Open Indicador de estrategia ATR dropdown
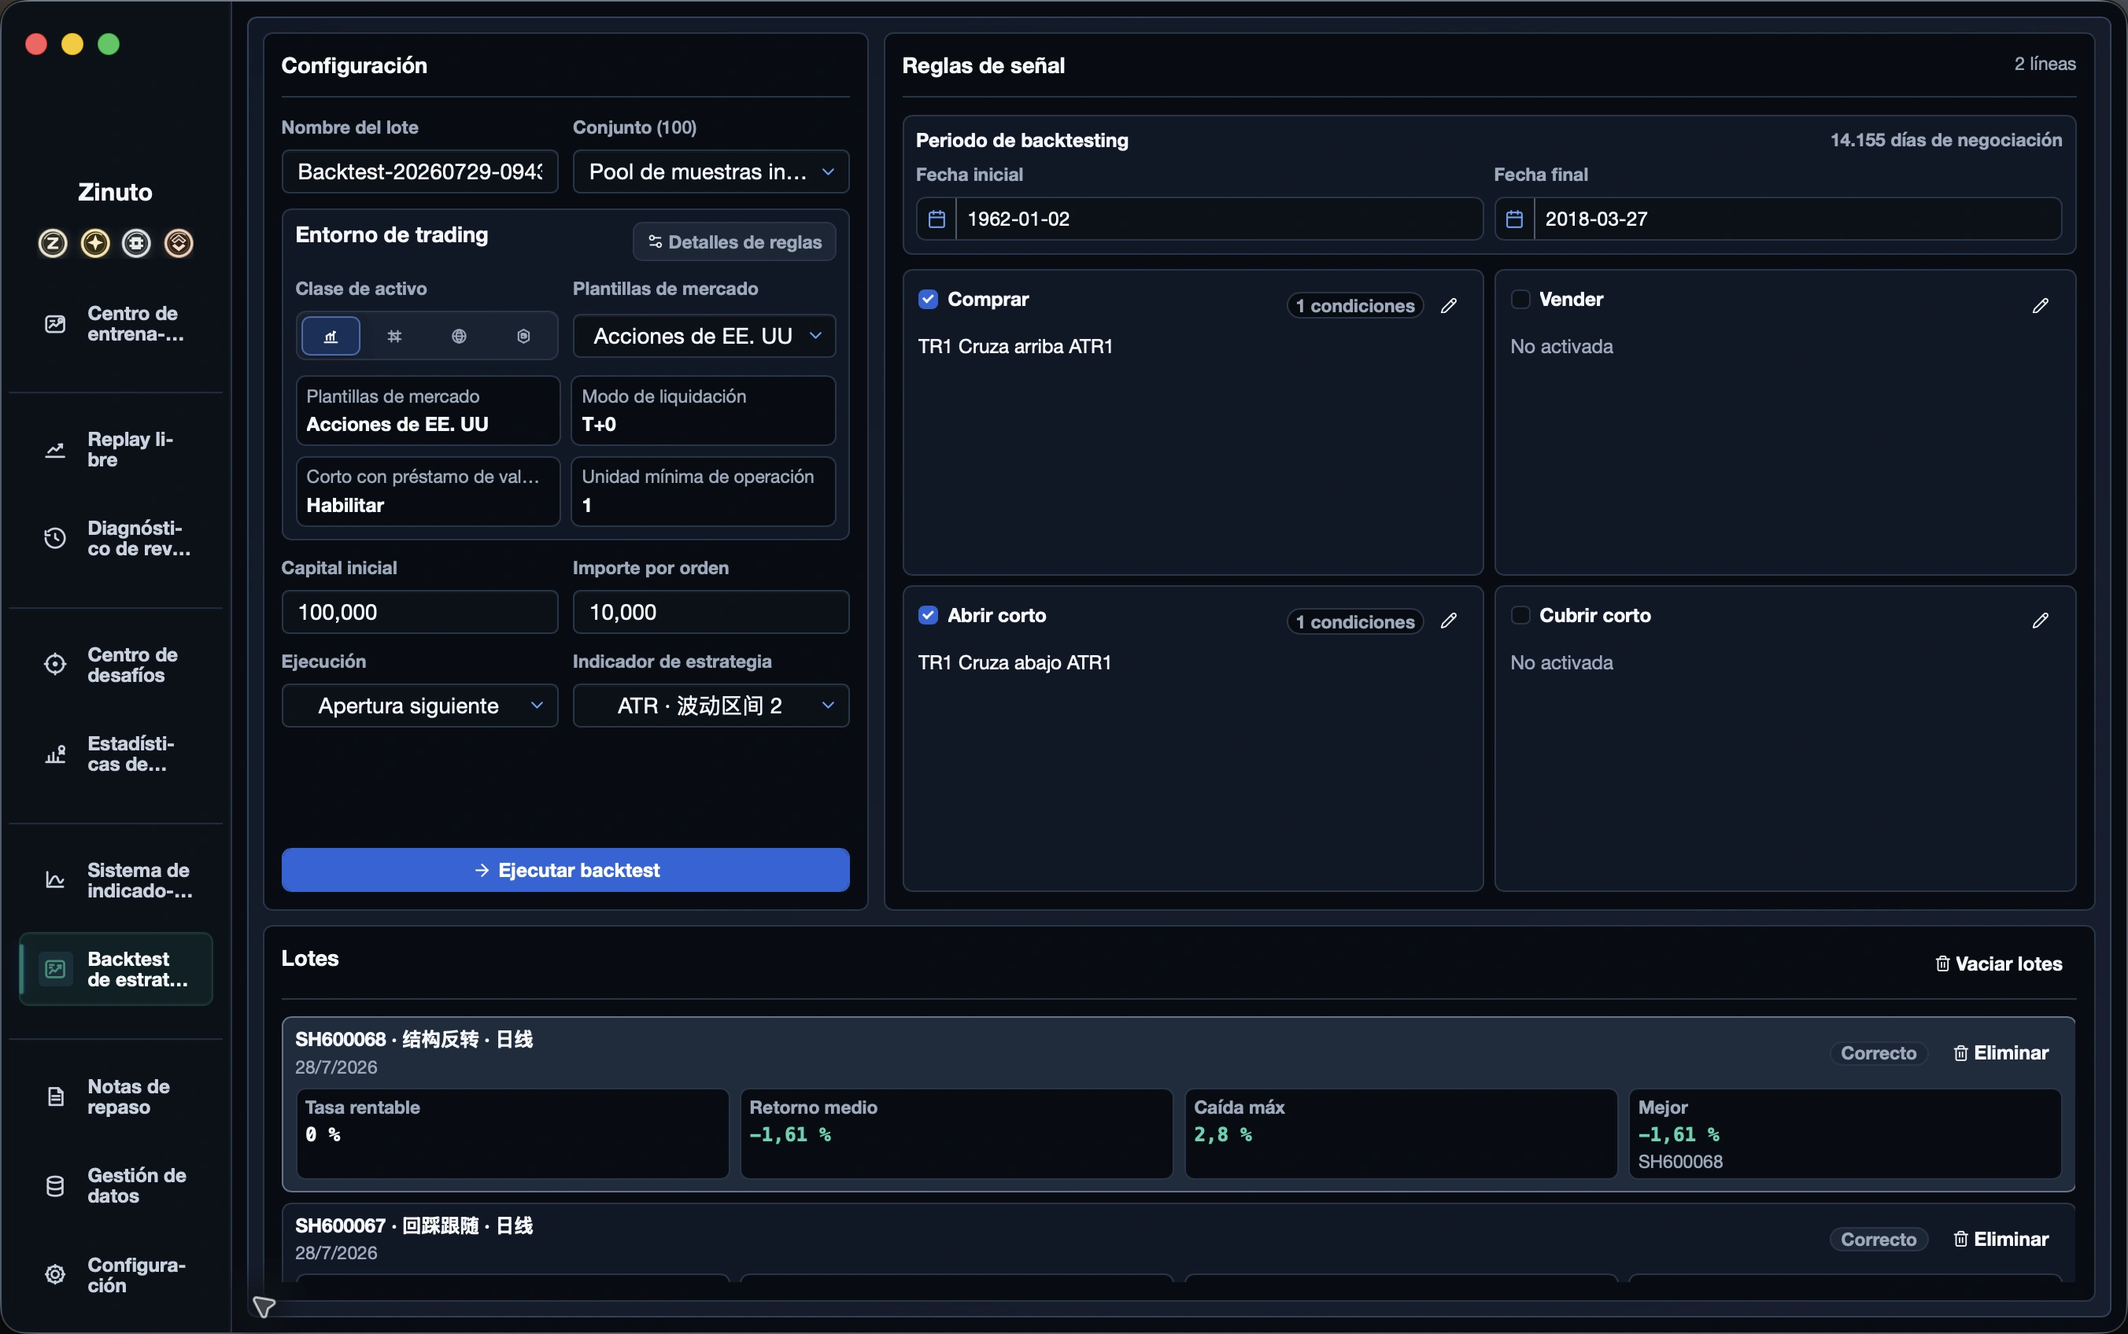The image size is (2128, 1334). click(x=711, y=706)
